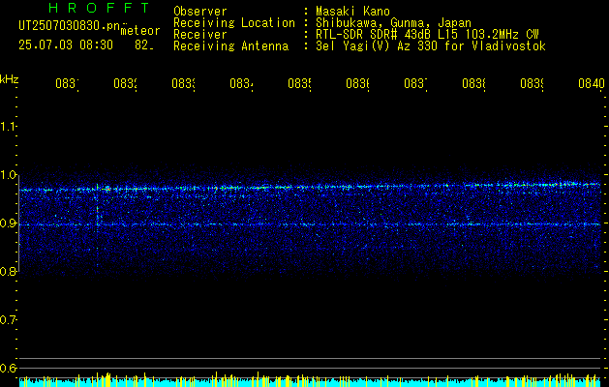Image resolution: width=609 pixels, height=387 pixels.
Task: Click the 0833 time axis marker
Action: coord(183,84)
